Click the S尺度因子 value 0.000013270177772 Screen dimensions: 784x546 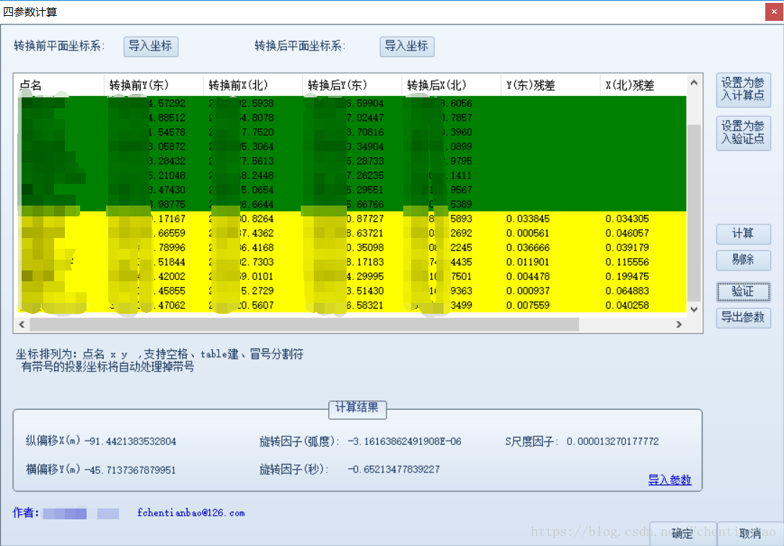point(612,441)
